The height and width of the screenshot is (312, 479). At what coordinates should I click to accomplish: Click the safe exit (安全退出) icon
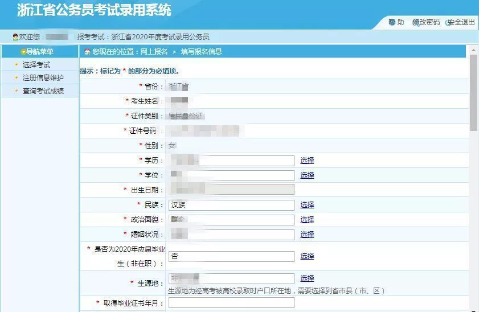[449, 22]
